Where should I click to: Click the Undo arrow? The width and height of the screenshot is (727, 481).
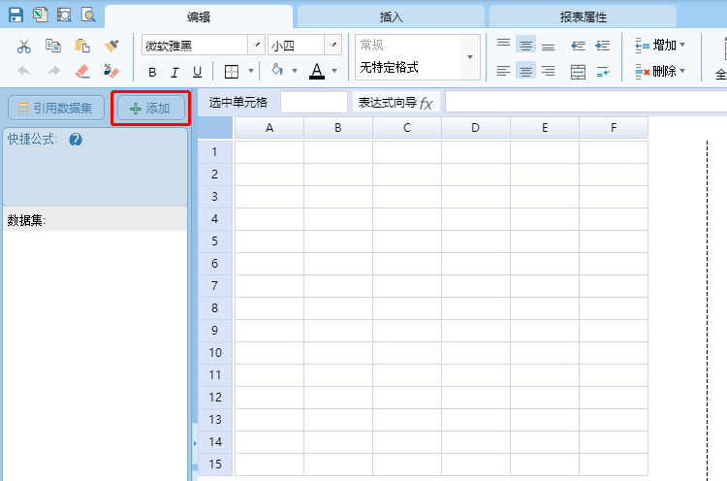24,71
